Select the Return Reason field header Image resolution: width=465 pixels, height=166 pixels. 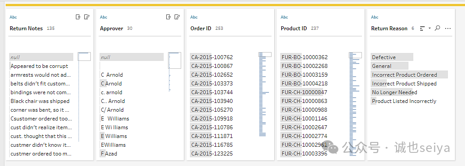click(x=389, y=28)
